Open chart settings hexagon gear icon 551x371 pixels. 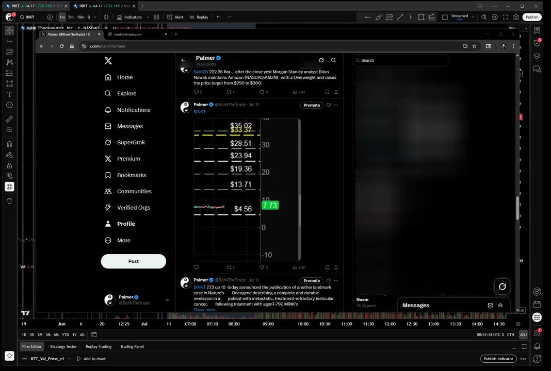pos(495,17)
